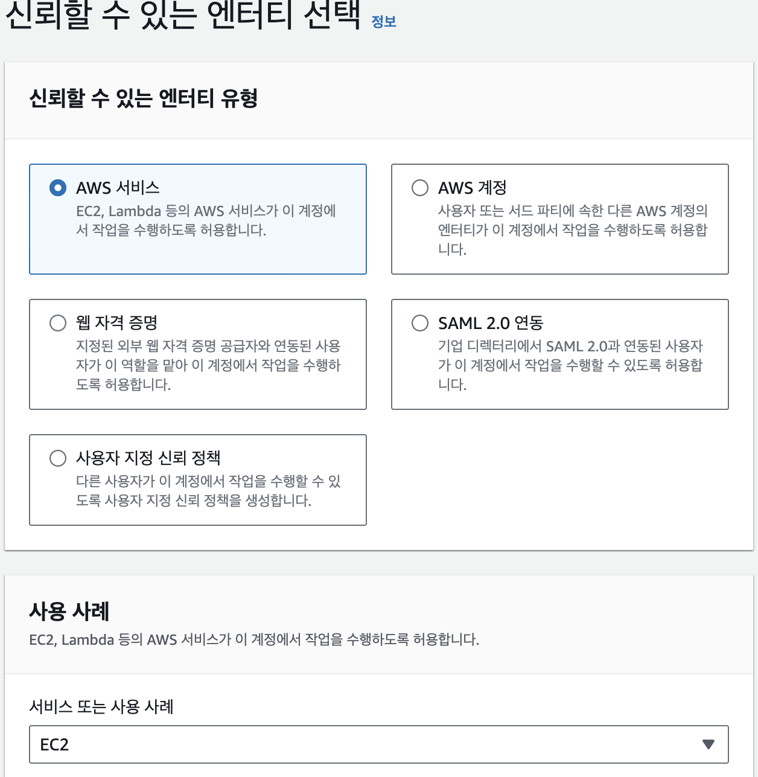Open the 정보 info link beside page title

(383, 22)
